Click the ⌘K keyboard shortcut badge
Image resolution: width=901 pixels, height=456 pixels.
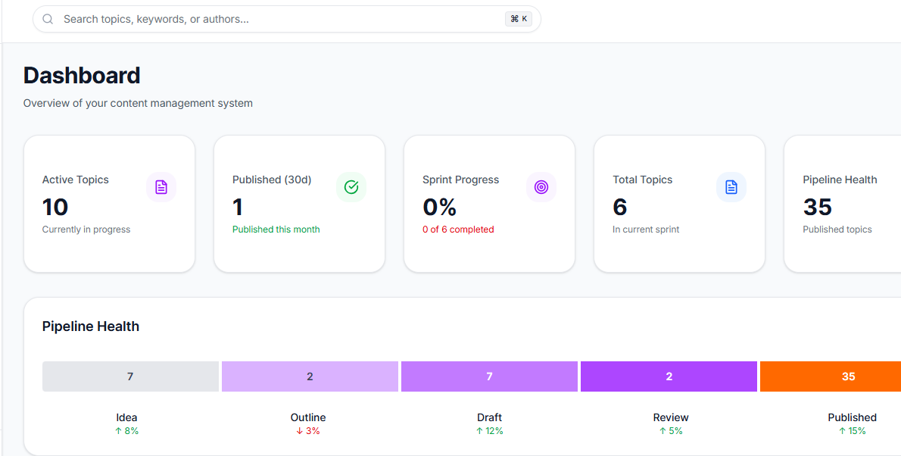point(518,18)
